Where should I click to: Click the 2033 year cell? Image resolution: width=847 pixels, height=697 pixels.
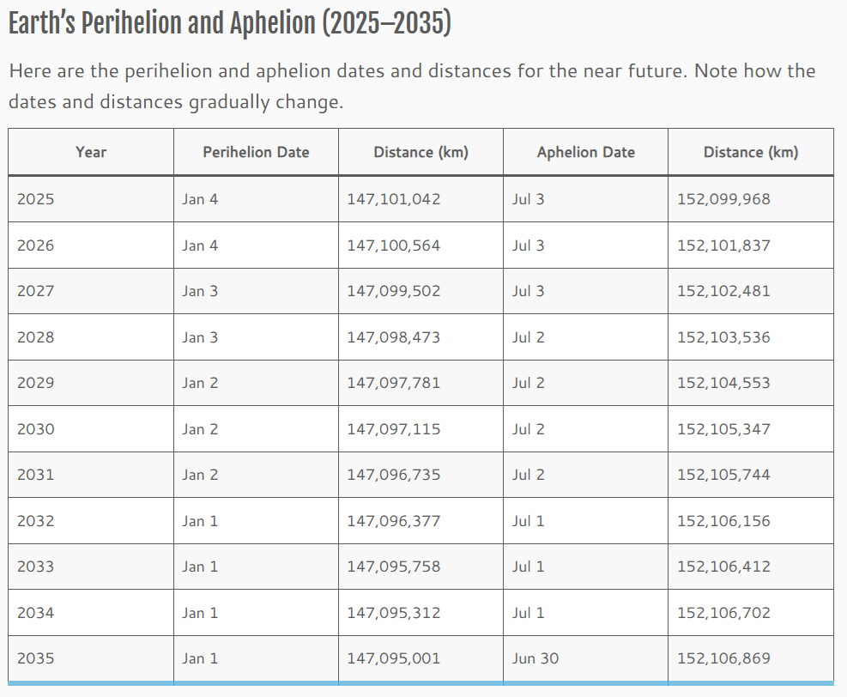[x=36, y=567]
